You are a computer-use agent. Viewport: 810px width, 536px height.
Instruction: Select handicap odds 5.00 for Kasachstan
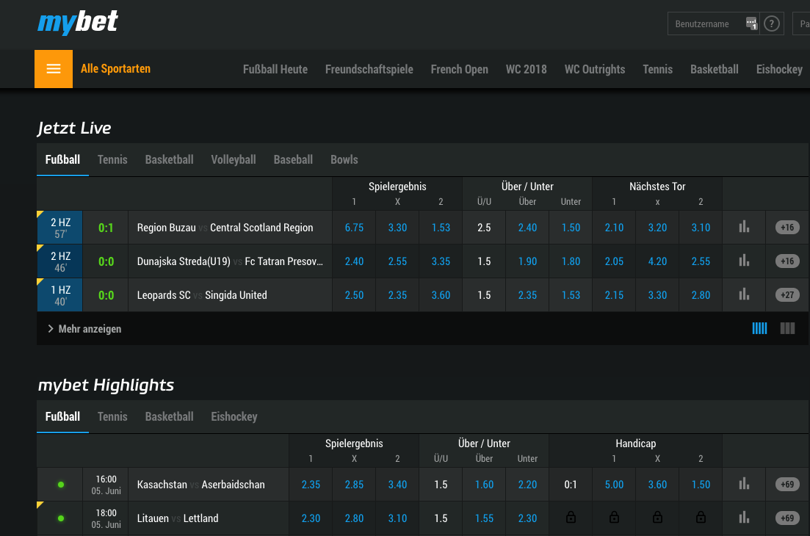[614, 485]
